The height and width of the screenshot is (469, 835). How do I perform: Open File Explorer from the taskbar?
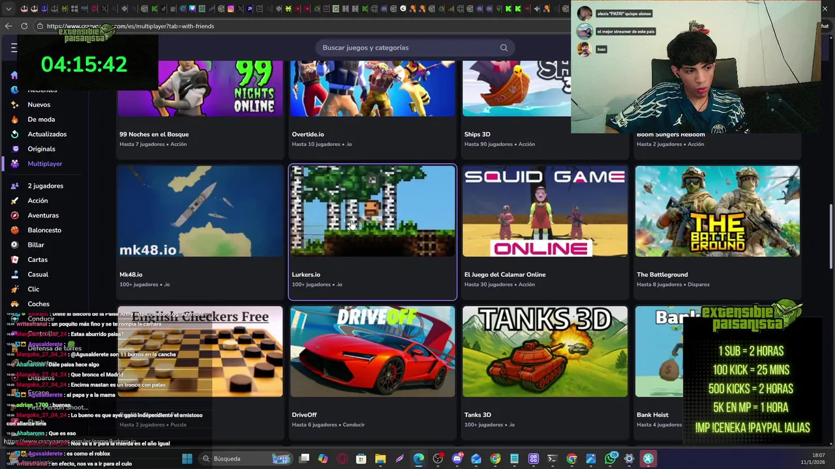click(380, 459)
